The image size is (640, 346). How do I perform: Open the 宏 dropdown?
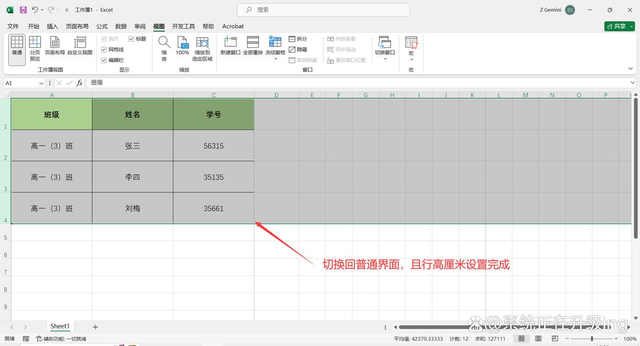[411, 59]
